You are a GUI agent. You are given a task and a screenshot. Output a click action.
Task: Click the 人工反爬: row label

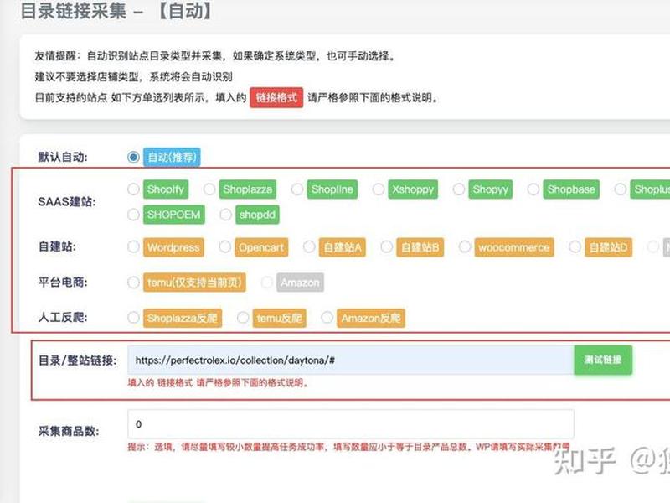pyautogui.click(x=63, y=318)
